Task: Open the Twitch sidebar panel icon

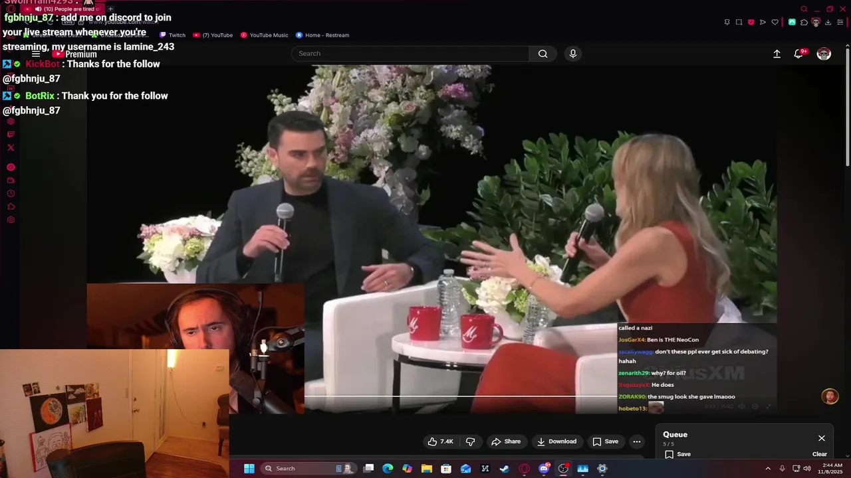Action: click(11, 134)
